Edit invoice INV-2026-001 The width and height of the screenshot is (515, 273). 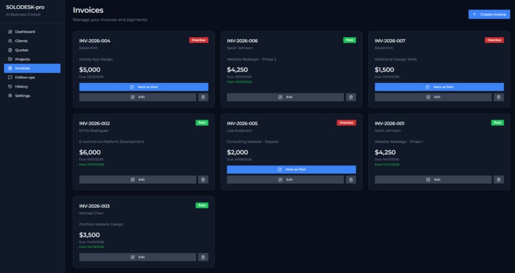pyautogui.click(x=433, y=180)
